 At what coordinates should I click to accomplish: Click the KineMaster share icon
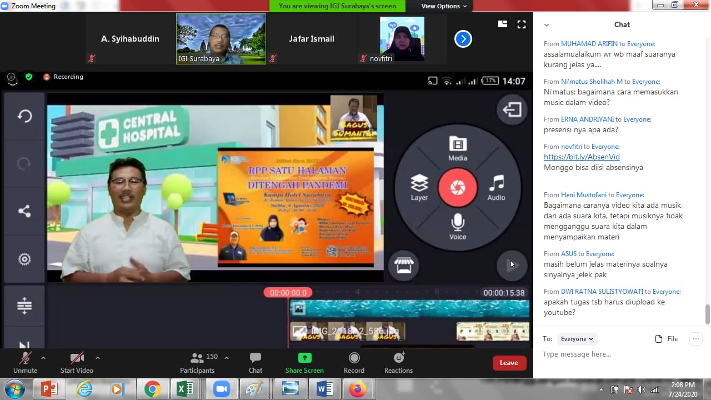coord(24,211)
